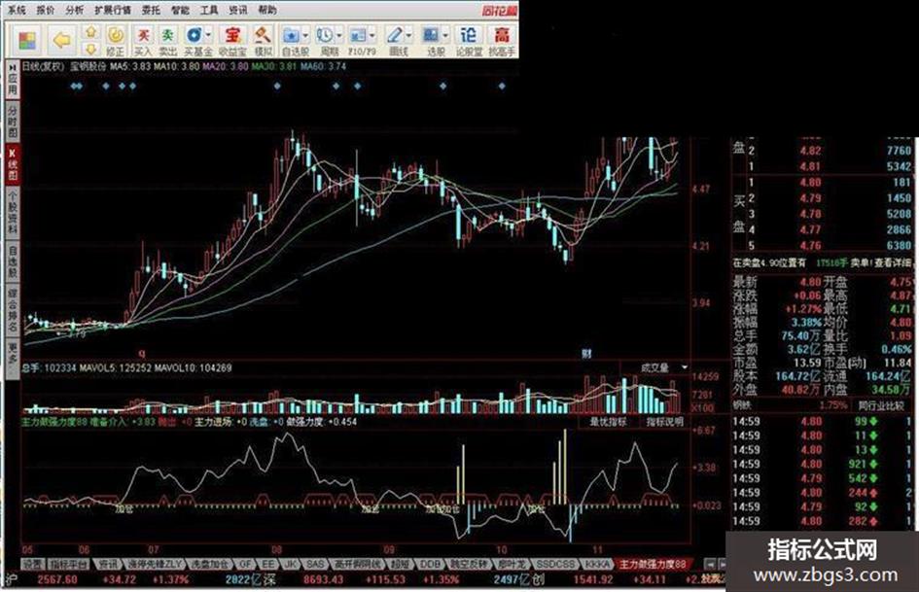Click the 周期 period clock icon
919x592 pixels.
pyautogui.click(x=325, y=36)
